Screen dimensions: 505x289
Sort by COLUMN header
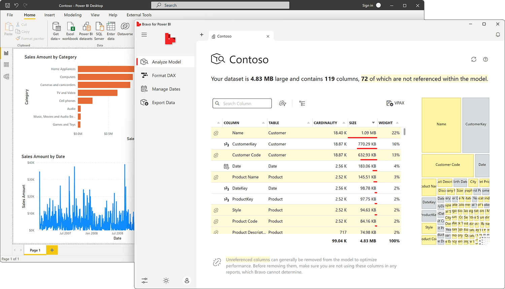point(244,123)
